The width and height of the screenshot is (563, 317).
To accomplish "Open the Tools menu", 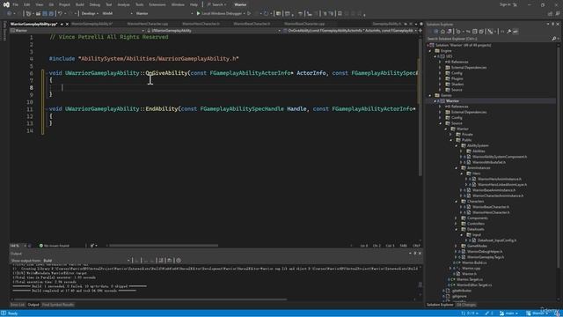I will click(x=139, y=4).
